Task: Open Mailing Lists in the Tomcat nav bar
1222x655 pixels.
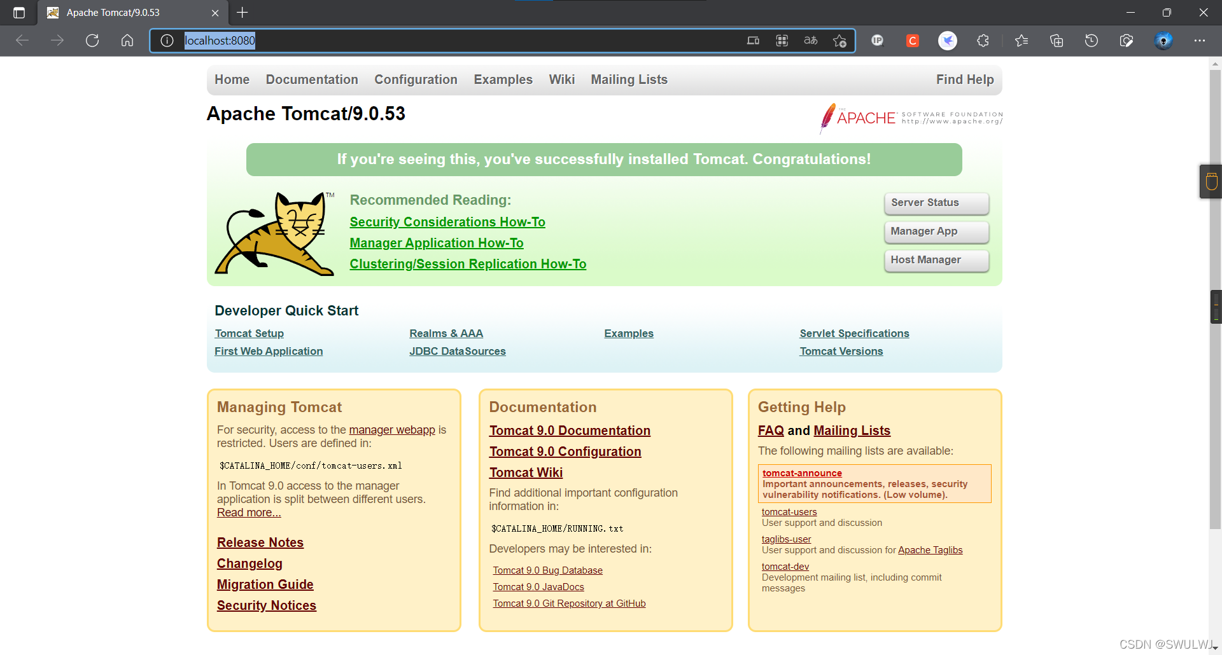Action: pyautogui.click(x=629, y=79)
